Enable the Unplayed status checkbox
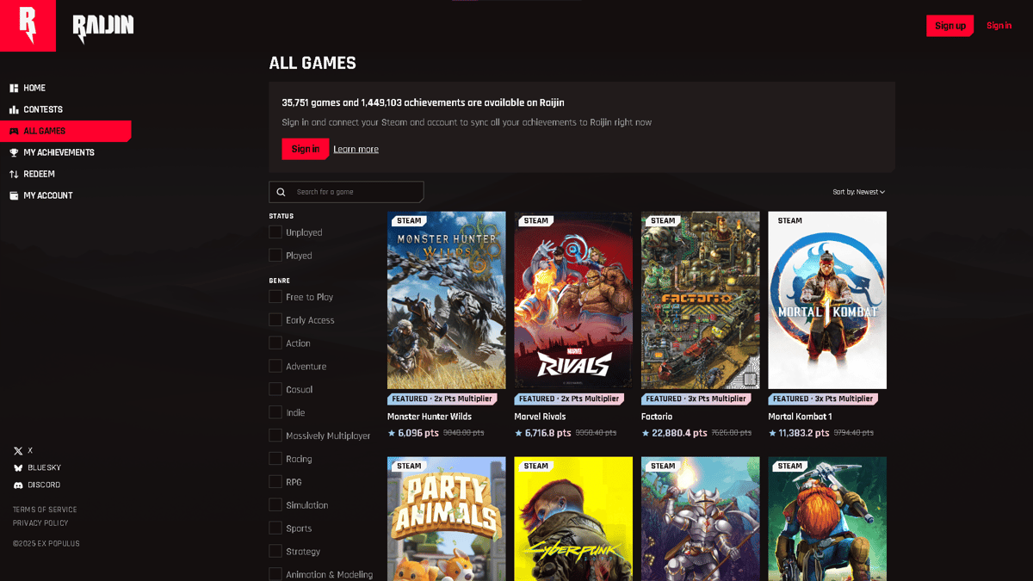Image resolution: width=1033 pixels, height=581 pixels. 275,232
